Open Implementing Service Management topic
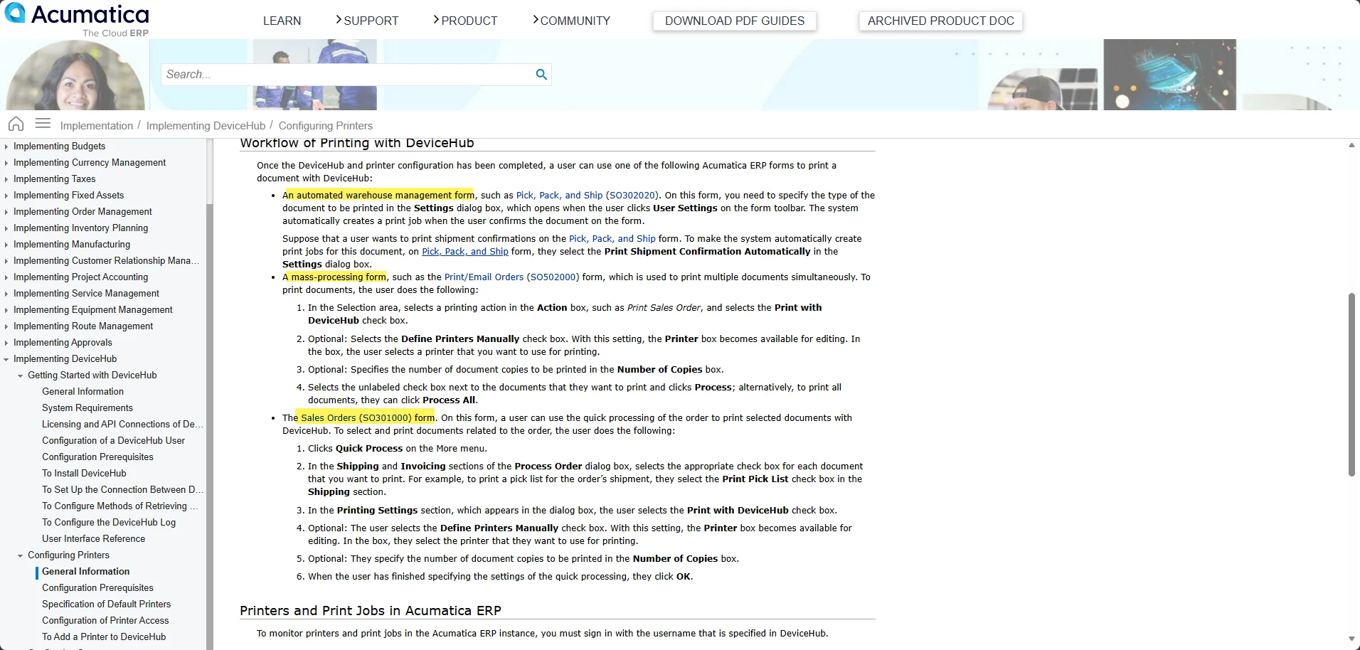The width and height of the screenshot is (1360, 650). tap(86, 294)
